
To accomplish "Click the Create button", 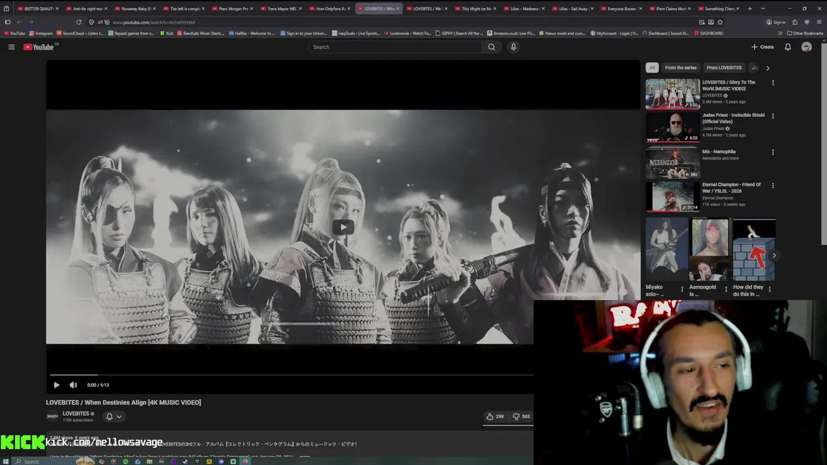I will click(762, 47).
